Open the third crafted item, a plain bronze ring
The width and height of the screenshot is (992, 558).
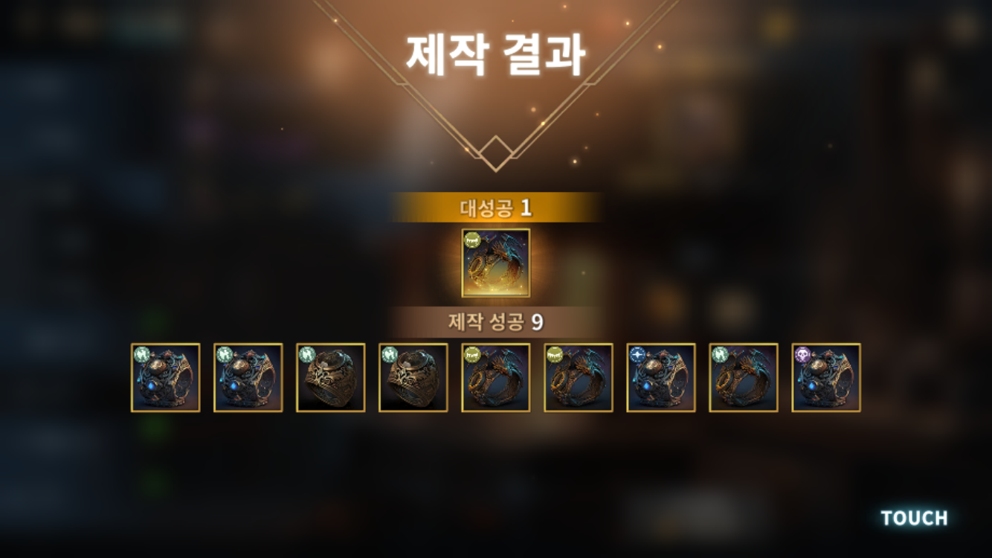pyautogui.click(x=331, y=377)
